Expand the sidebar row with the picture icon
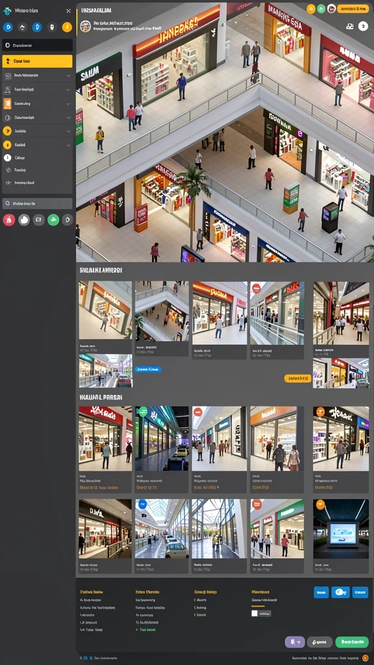Screen dimensions: 374x665 tap(37, 75)
